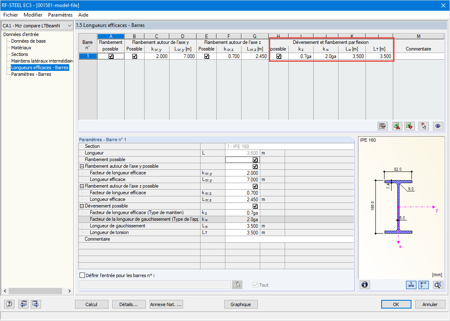Image resolution: width=450 pixels, height=321 pixels.
Task: Click kz cell value 0.7ga in table
Action: coord(301,56)
